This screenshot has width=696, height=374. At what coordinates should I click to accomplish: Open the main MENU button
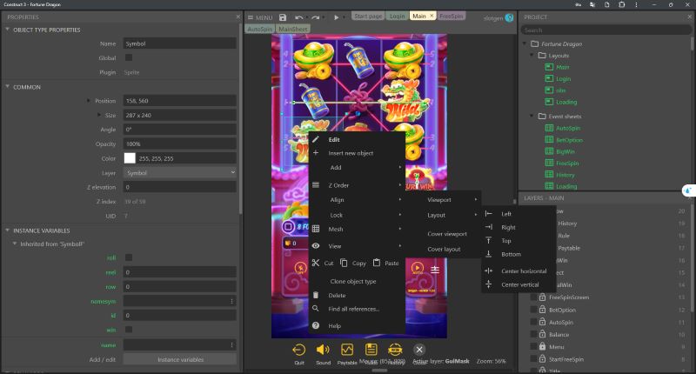(x=260, y=17)
